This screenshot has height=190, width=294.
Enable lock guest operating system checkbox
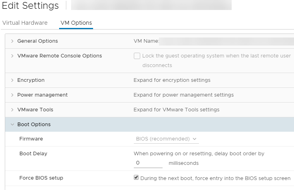(x=137, y=56)
